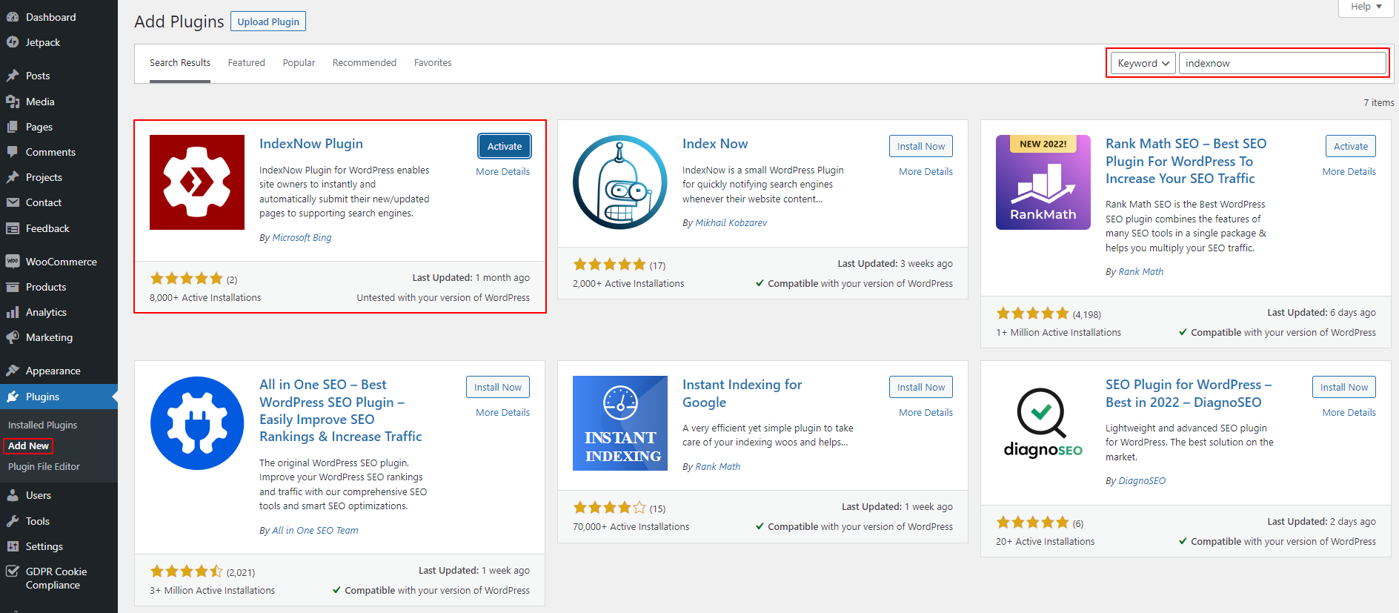Viewport: 1399px width, 613px height.
Task: Click the Instant Indexing plugin thumbnail
Action: (620, 423)
